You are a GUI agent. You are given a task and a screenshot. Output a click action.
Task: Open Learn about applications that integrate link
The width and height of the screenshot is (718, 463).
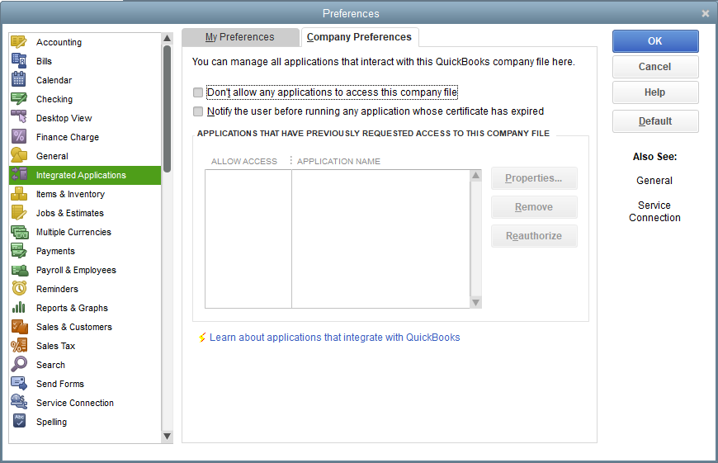(335, 338)
